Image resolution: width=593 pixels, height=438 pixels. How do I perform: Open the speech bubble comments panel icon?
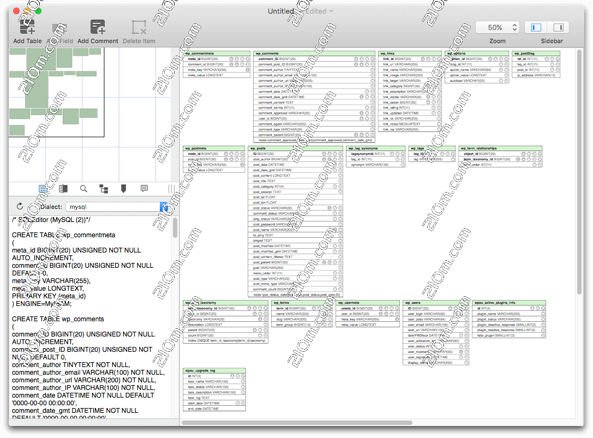pos(144,189)
